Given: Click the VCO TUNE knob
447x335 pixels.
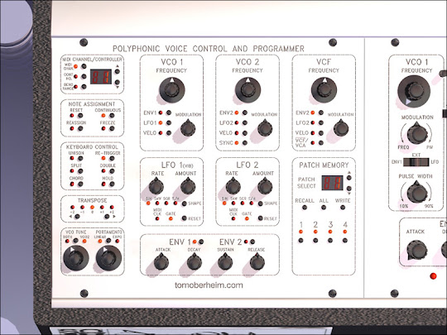Looking at the screenshot, I should [76, 258].
